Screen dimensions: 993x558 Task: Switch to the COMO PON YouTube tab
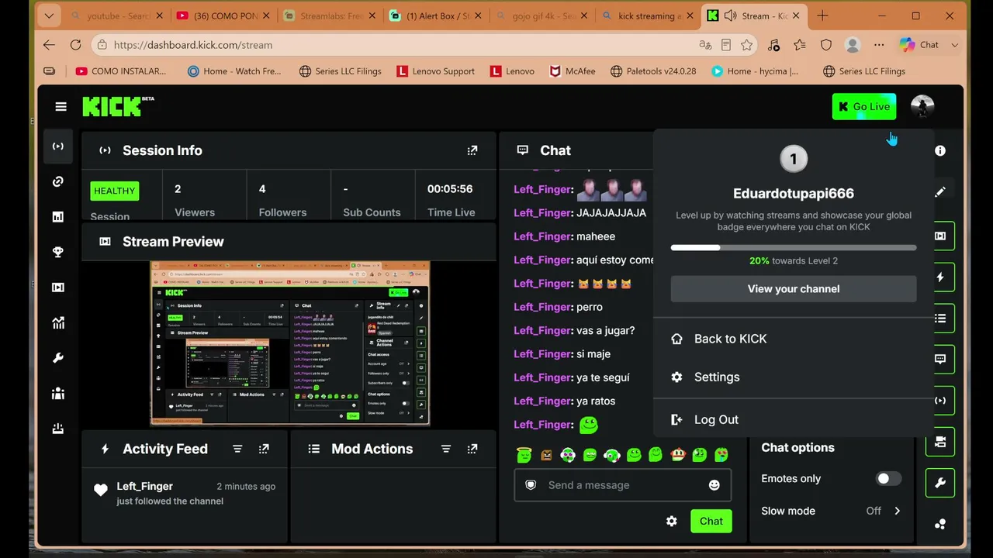click(x=222, y=15)
